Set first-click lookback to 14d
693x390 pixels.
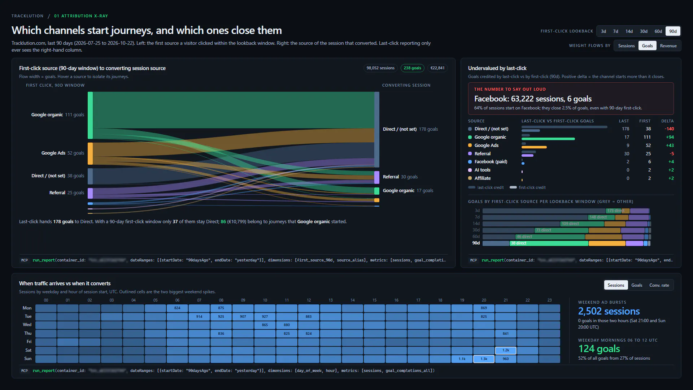click(629, 31)
